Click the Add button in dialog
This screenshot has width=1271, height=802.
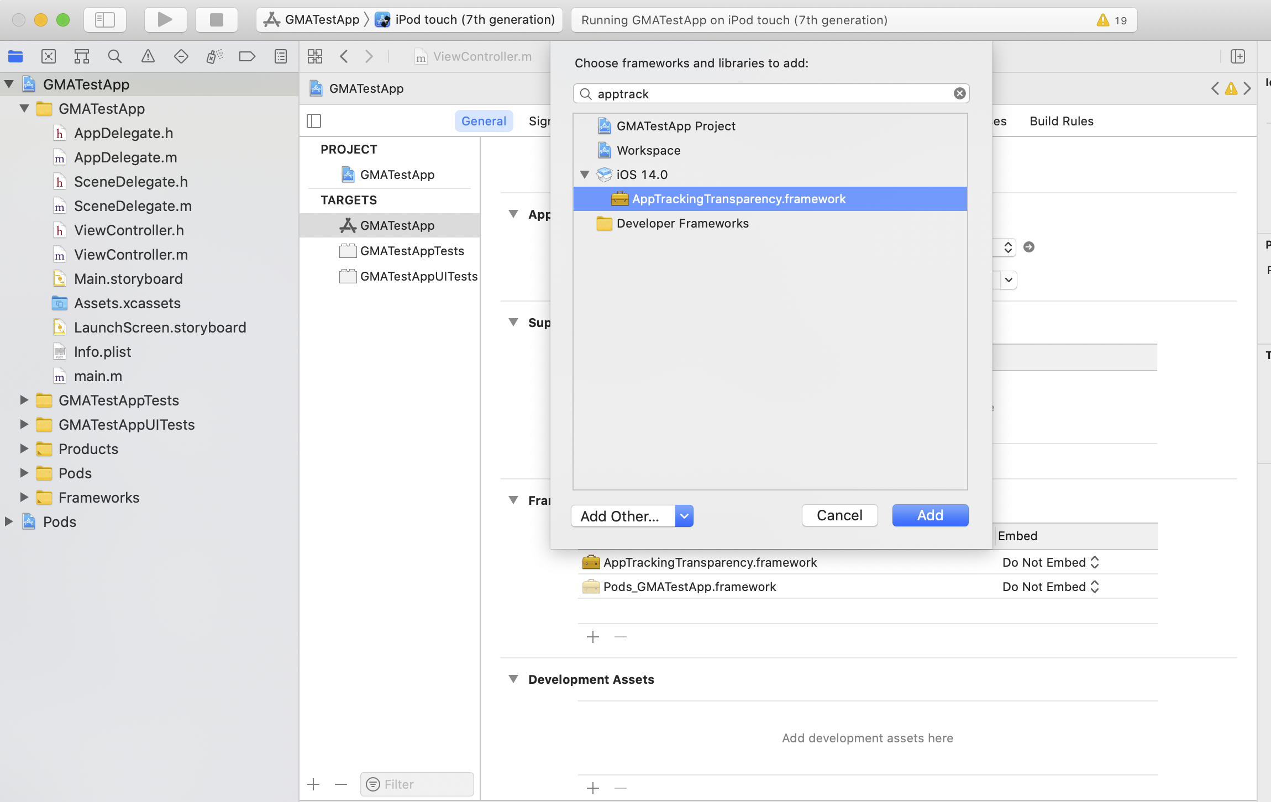[930, 515]
